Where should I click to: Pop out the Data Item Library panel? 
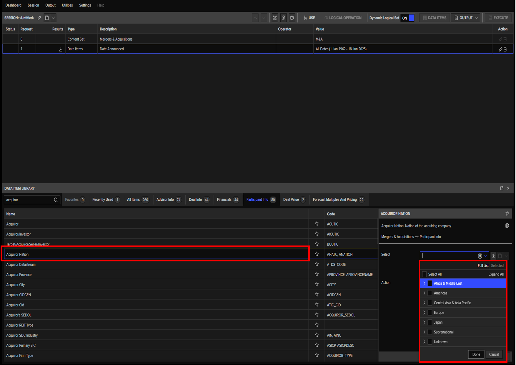tap(502, 188)
